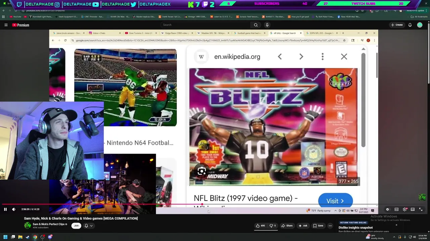Toggle autoplay switch in player
430x241 pixels.
click(387, 209)
